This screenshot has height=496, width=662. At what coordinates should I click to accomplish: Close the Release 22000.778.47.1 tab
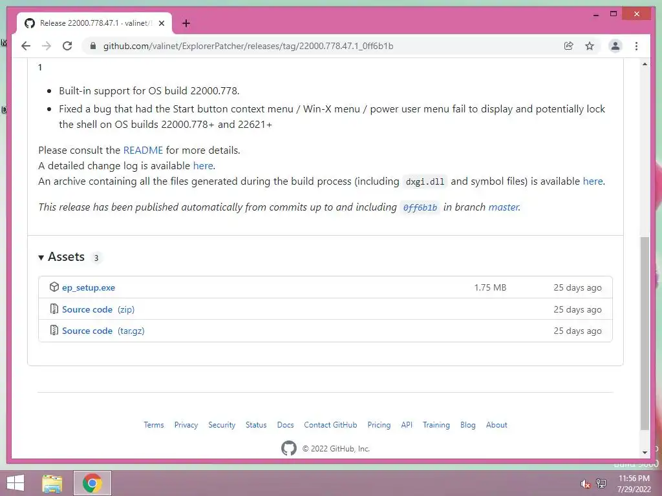pos(162,23)
